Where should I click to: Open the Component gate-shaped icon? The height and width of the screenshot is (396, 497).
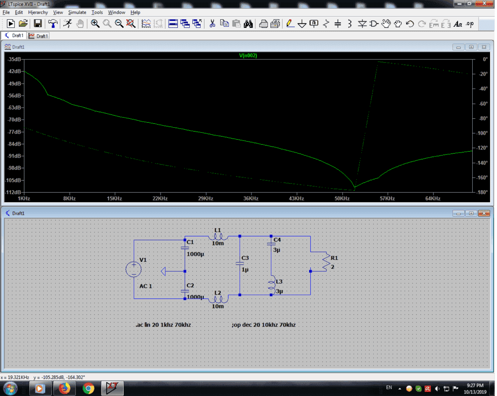click(x=374, y=23)
